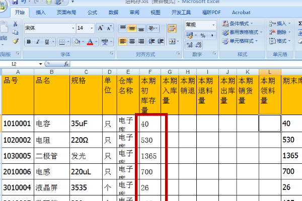Click the decrease decimal icon
The width and height of the screenshot is (302, 201).
198,45
